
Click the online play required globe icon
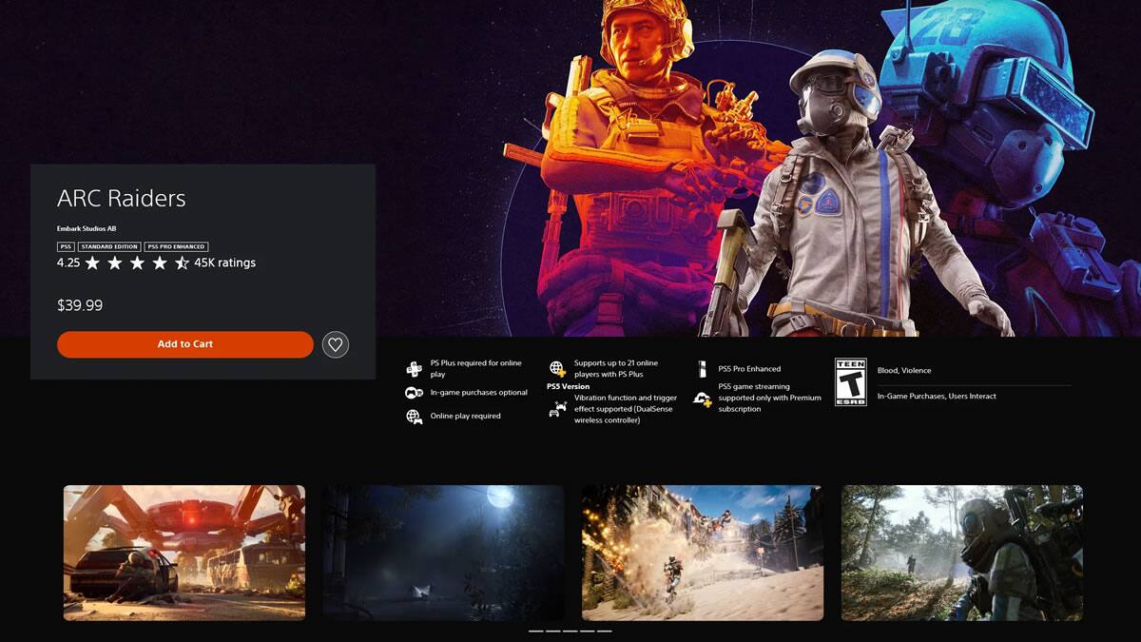(x=415, y=417)
